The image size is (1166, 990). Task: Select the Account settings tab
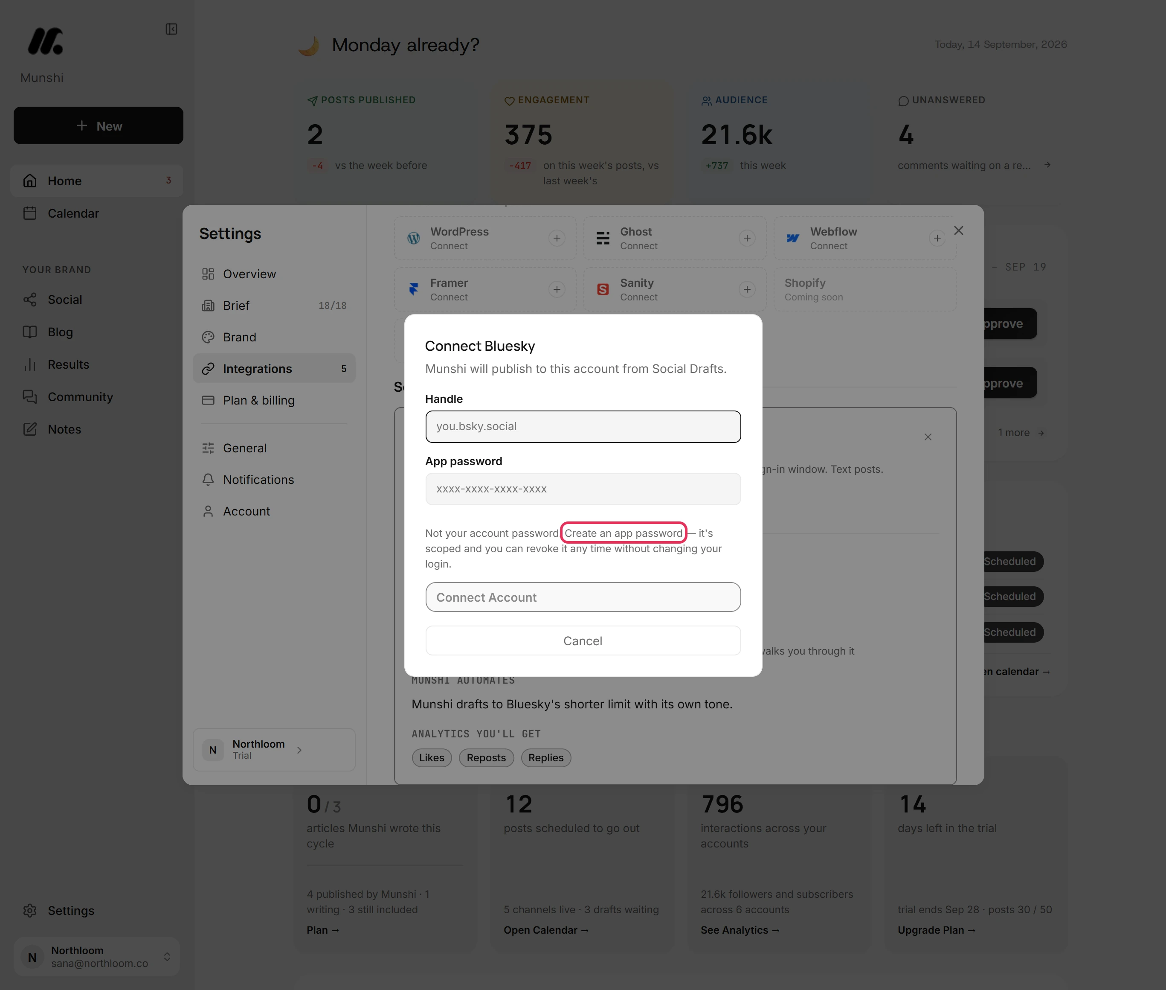tap(274, 511)
